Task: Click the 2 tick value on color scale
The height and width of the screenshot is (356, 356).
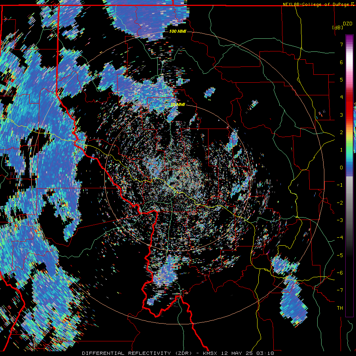Action: [341, 133]
